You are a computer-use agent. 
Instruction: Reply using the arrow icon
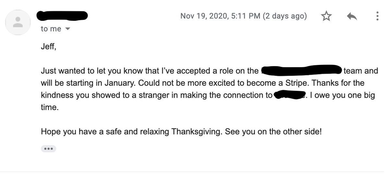point(352,17)
